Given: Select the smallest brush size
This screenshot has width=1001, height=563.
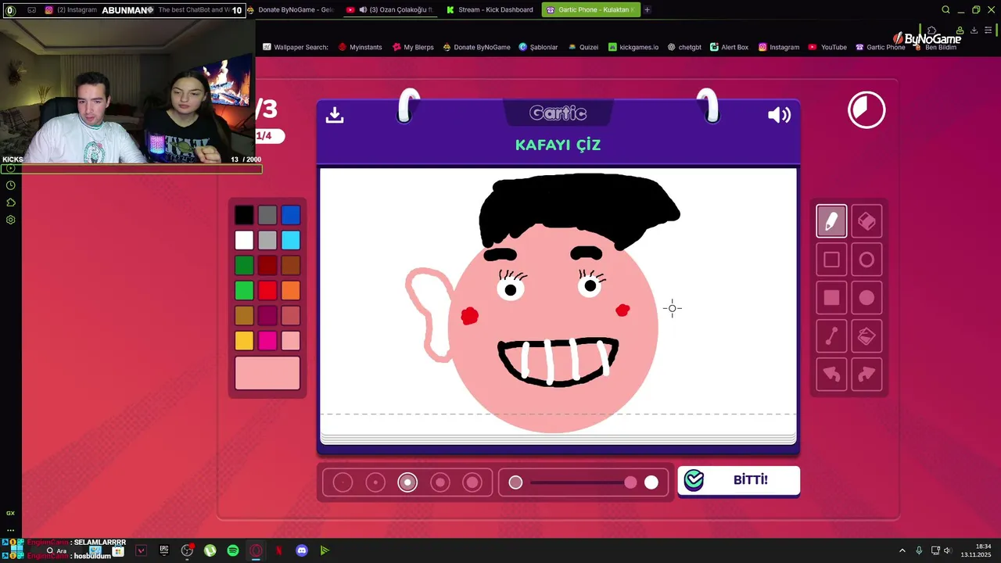Looking at the screenshot, I should (343, 482).
